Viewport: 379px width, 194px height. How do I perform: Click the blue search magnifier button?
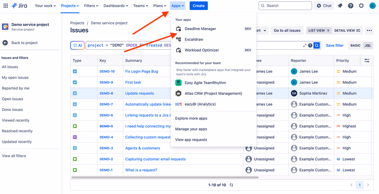click(316, 45)
